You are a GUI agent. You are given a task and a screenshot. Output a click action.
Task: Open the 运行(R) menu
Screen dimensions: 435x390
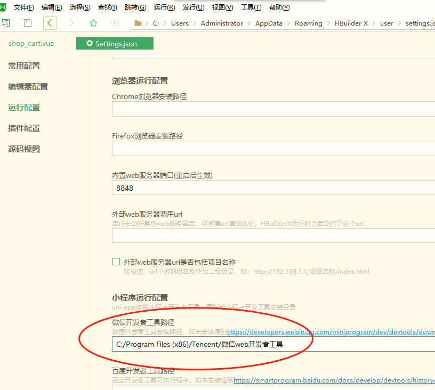(x=164, y=7)
